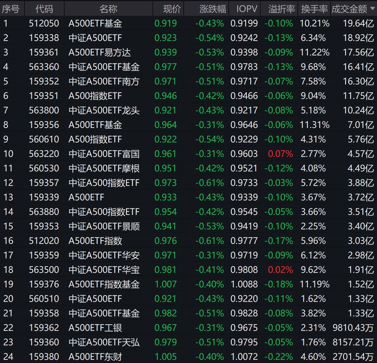The height and width of the screenshot is (363, 377).
Task: Open 中证A500ETF龙头 row
Action: tap(188, 110)
